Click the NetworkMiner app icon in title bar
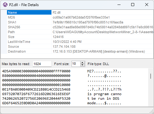154x114 pixels. click(x=5, y=5)
